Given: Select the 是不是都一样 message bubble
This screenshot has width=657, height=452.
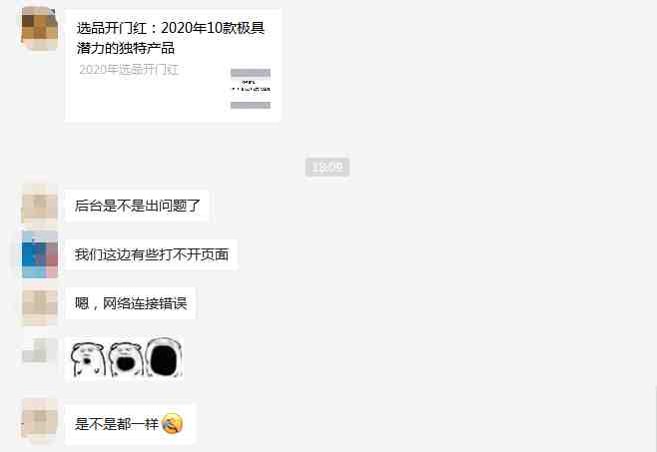Looking at the screenshot, I should (x=131, y=424).
